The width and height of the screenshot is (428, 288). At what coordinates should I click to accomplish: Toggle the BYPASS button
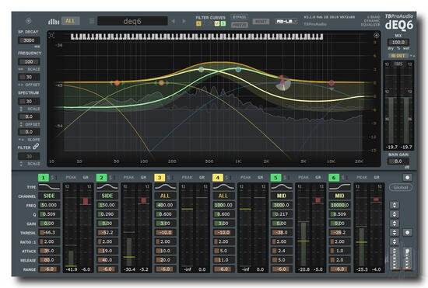coord(239,17)
